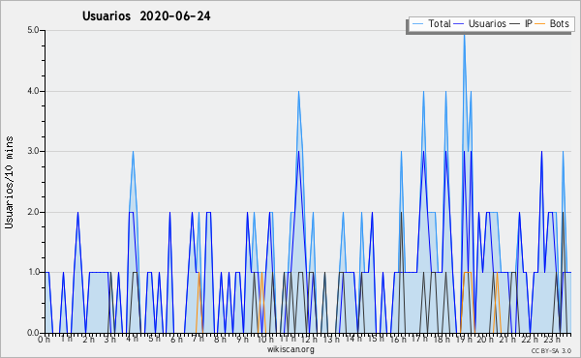Click the dark blue Usuarios legend line
The image size is (581, 358).
[459, 24]
